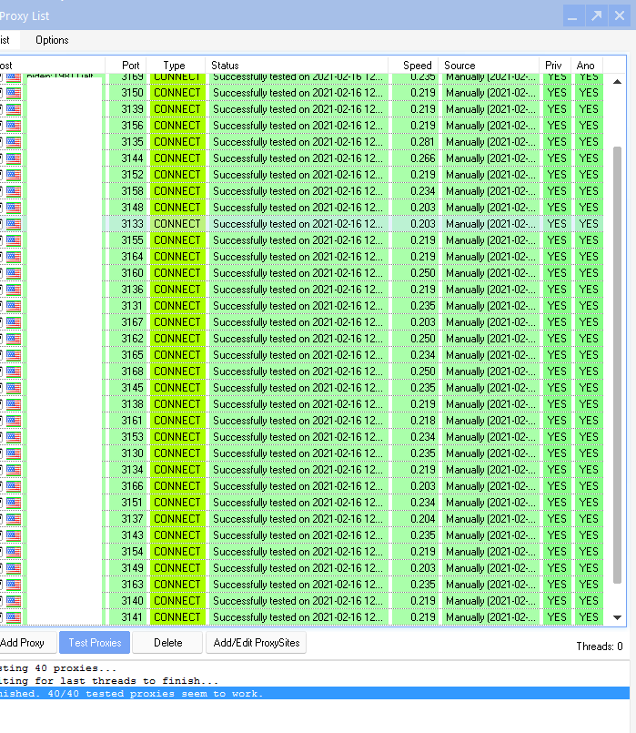Click the vertical scrollbar thumb of proxy list
The width and height of the screenshot is (636, 733).
(x=617, y=364)
